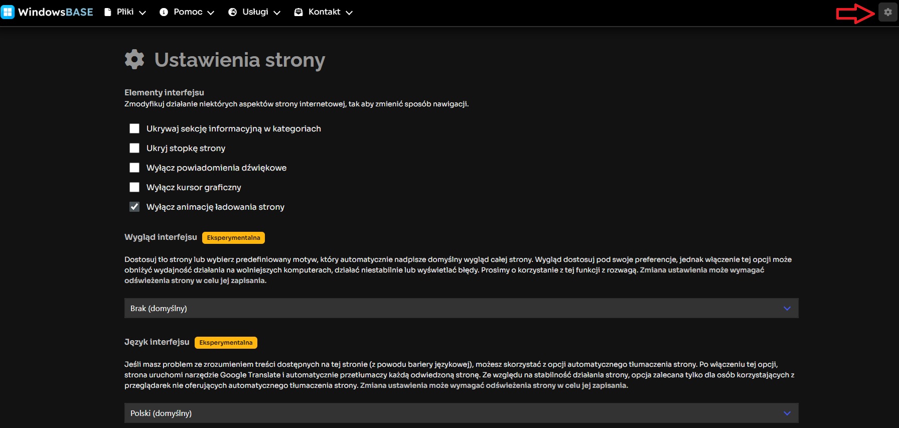Expand the Polski (domyślny) language dropdown

pos(461,413)
